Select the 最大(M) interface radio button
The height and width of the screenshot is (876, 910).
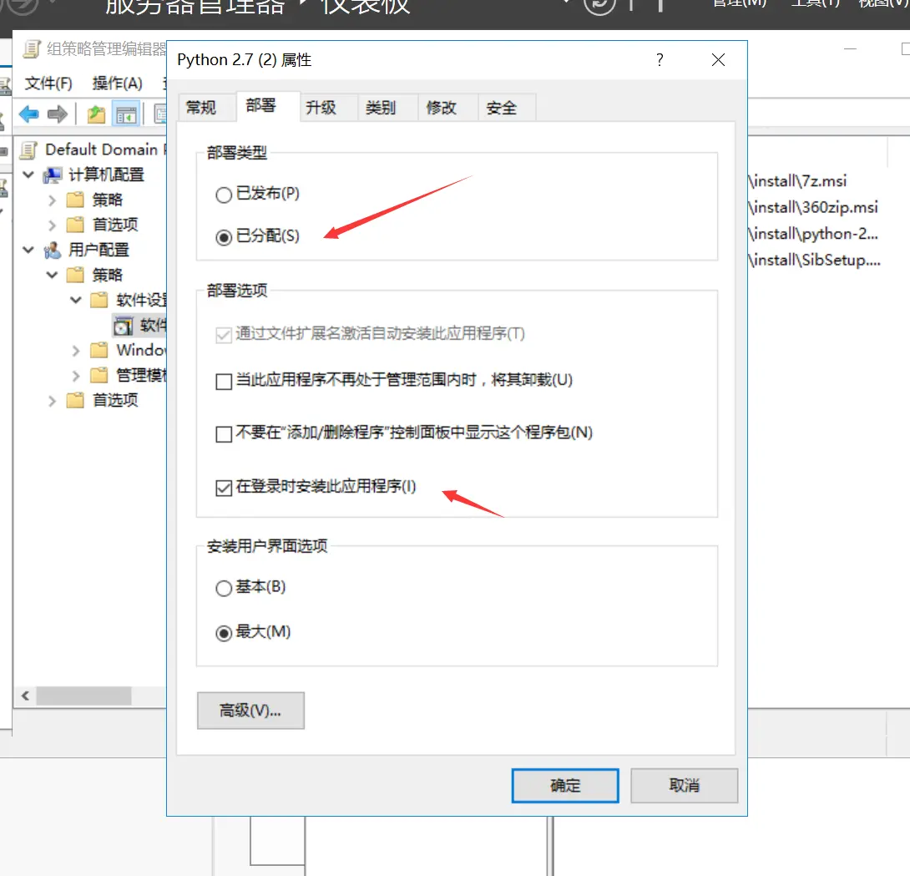[x=224, y=633]
